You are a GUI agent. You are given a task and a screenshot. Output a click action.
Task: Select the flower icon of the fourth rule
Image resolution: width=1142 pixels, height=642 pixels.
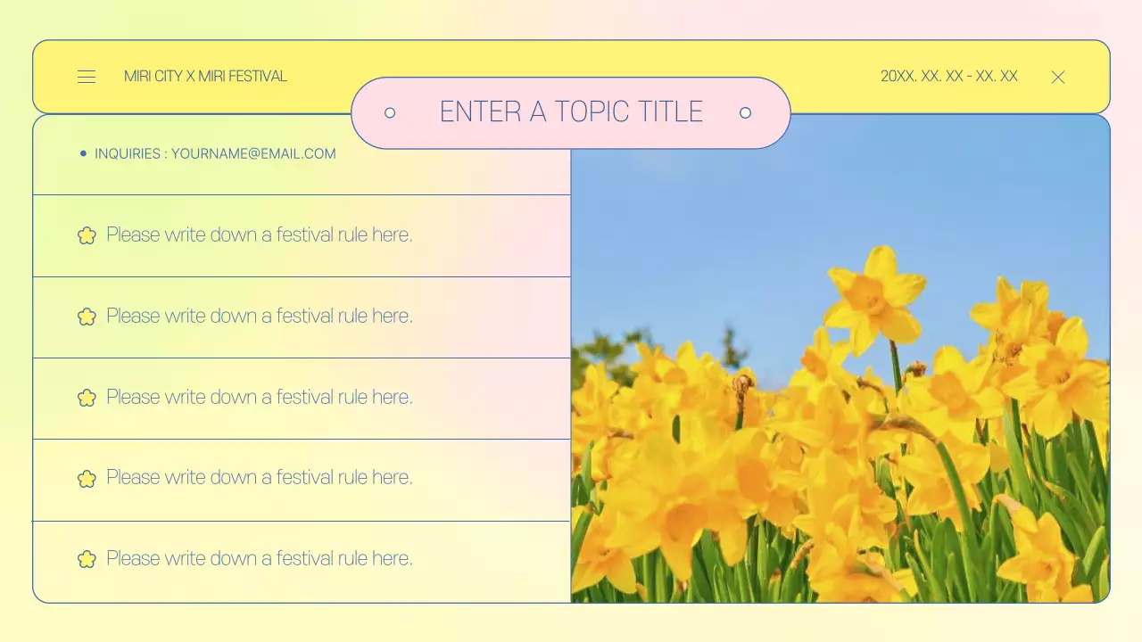(x=87, y=479)
